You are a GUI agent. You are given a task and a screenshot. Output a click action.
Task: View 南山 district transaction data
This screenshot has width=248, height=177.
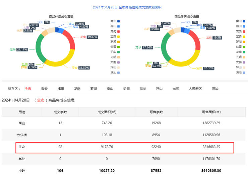[110, 89]
